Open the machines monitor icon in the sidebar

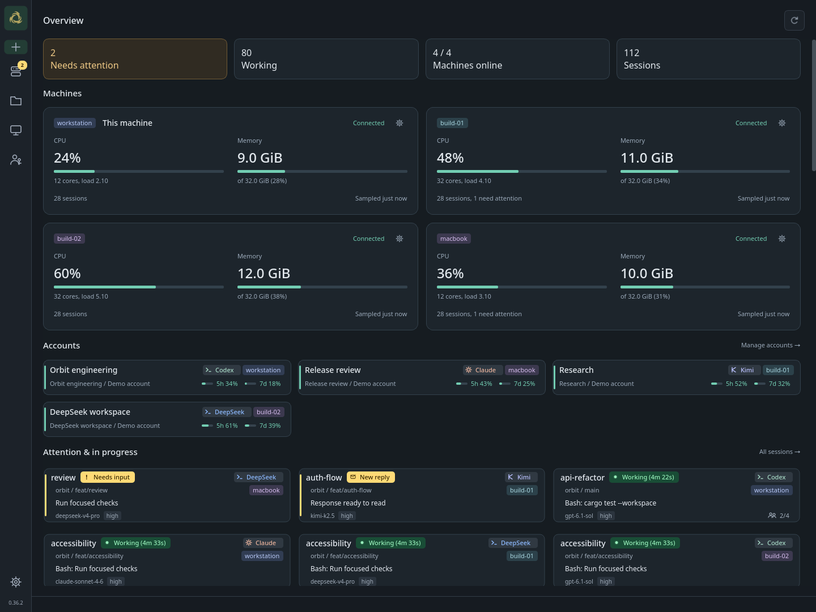tap(16, 130)
